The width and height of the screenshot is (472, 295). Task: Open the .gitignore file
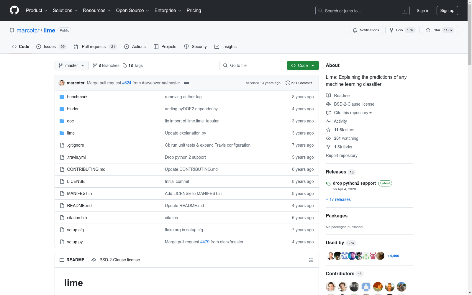(76, 145)
